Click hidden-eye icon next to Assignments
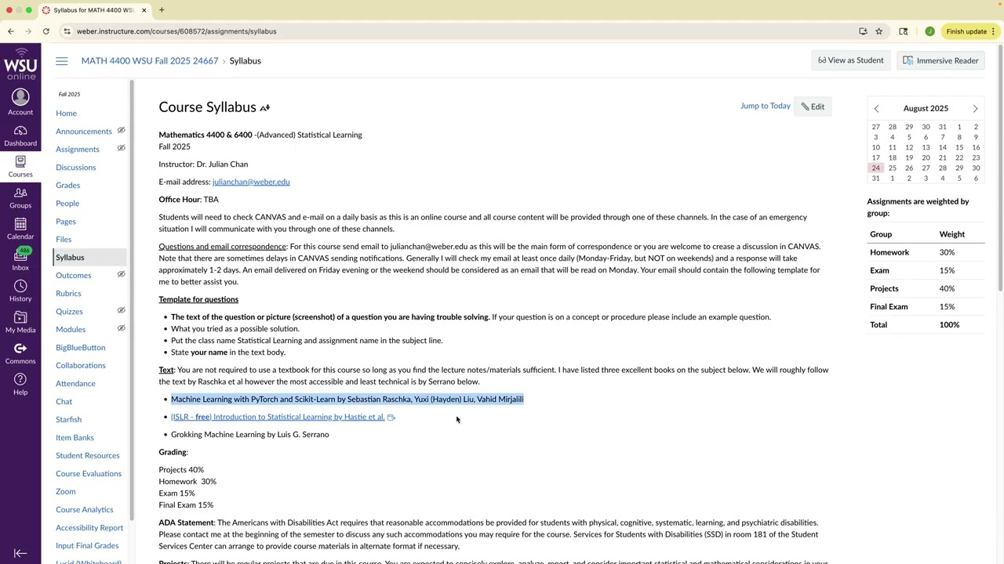The height and width of the screenshot is (564, 1004). [x=121, y=148]
